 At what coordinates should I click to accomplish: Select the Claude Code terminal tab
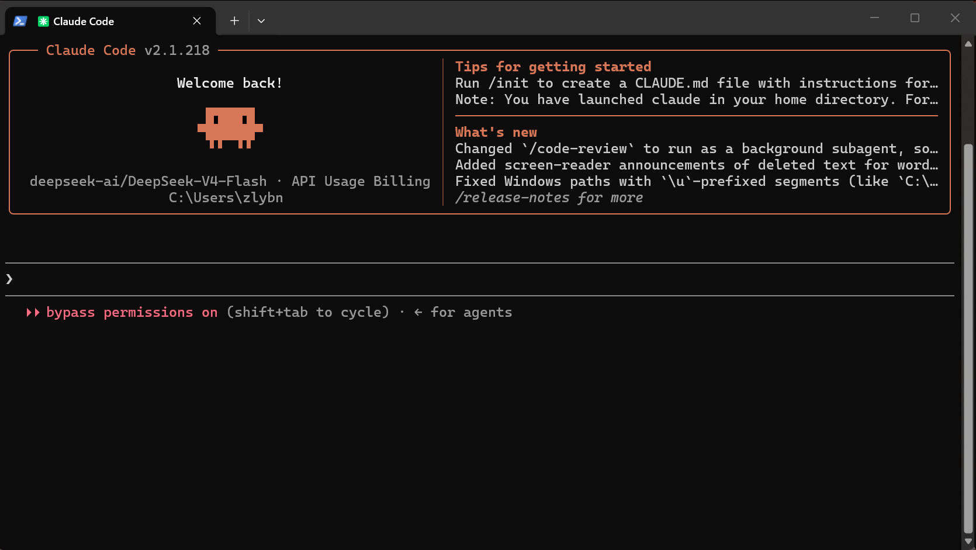coord(110,21)
